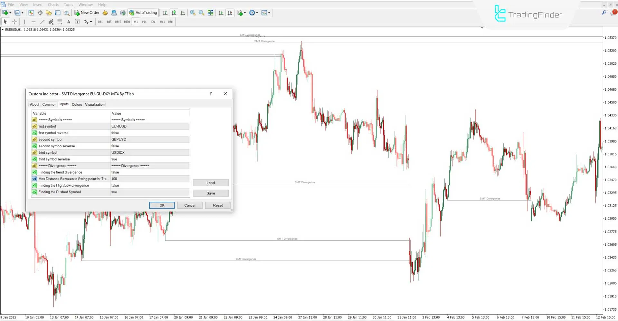Image resolution: width=618 pixels, height=321 pixels.
Task: Open the Charts menu
Action: click(x=53, y=5)
